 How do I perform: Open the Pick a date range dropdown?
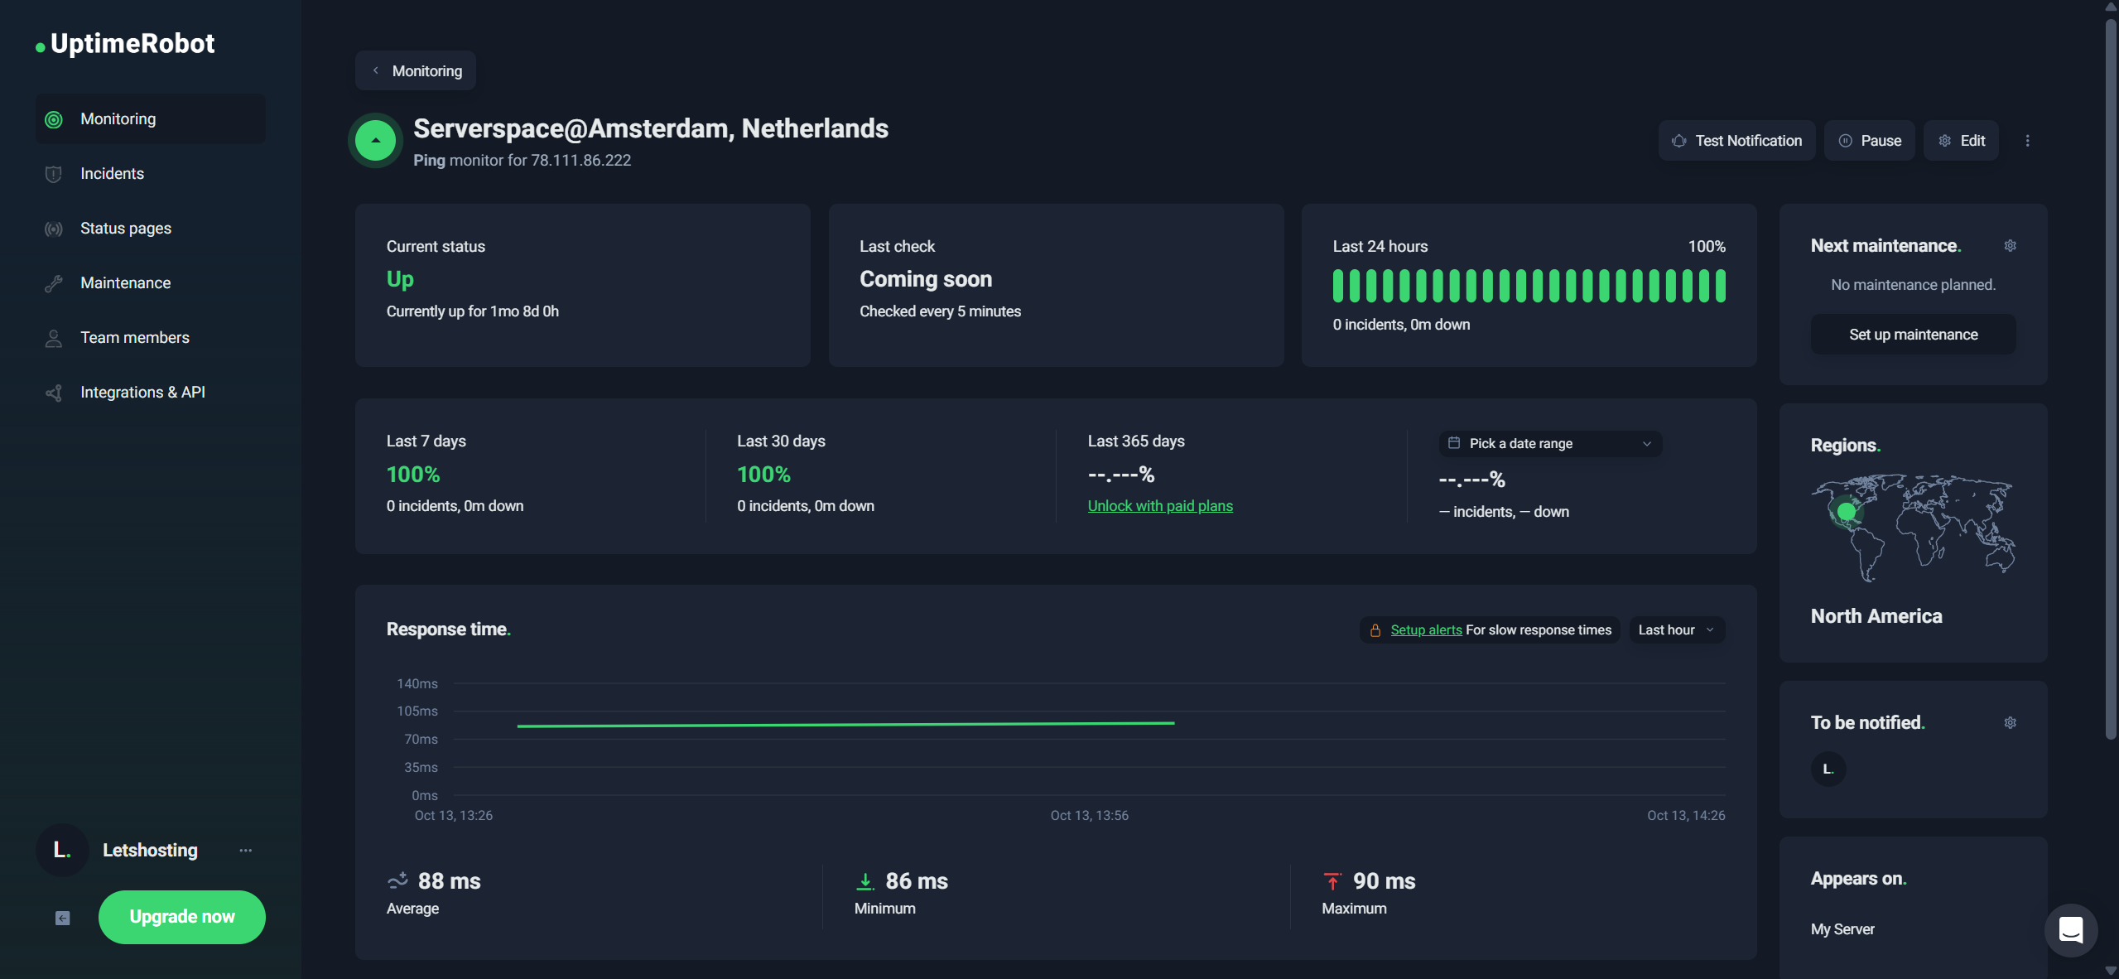point(1550,444)
